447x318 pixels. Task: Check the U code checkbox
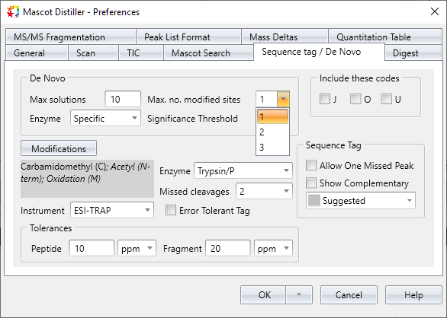point(386,99)
